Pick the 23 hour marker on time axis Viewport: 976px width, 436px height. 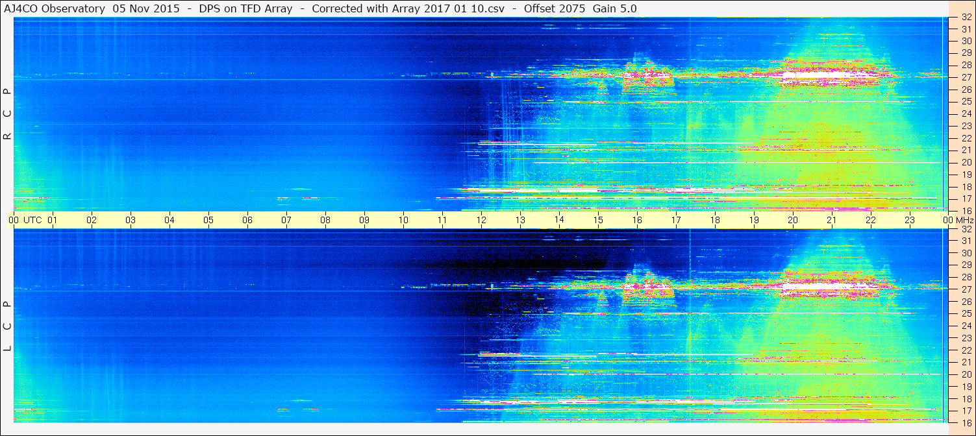pyautogui.click(x=910, y=220)
